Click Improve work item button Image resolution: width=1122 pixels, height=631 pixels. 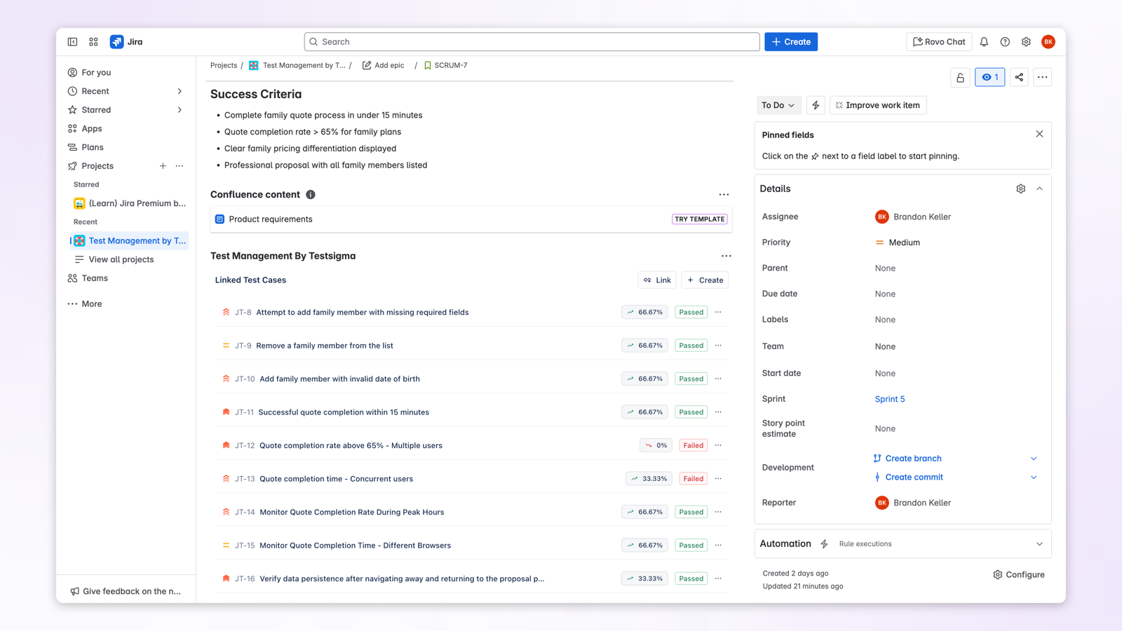pos(877,105)
